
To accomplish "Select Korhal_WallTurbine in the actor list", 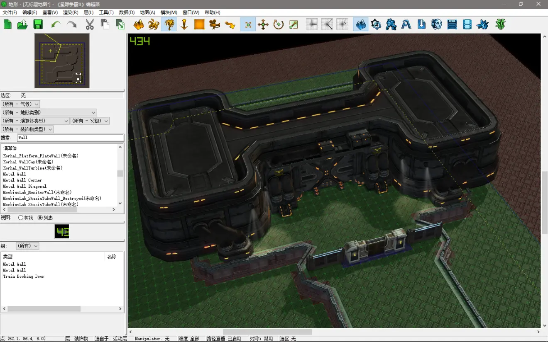I will pos(33,168).
